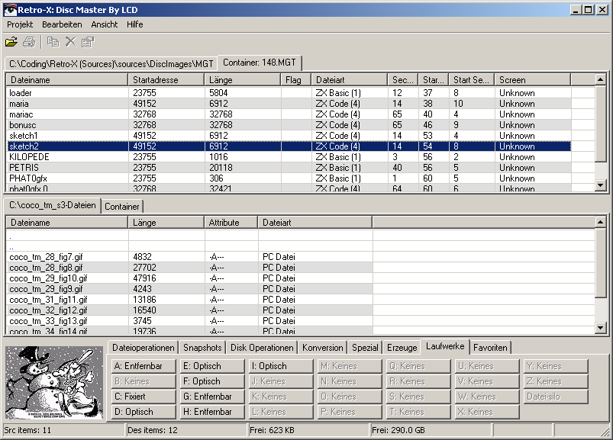This screenshot has height=440, width=613.
Task: Click the printer toolbar icon
Action: point(29,42)
